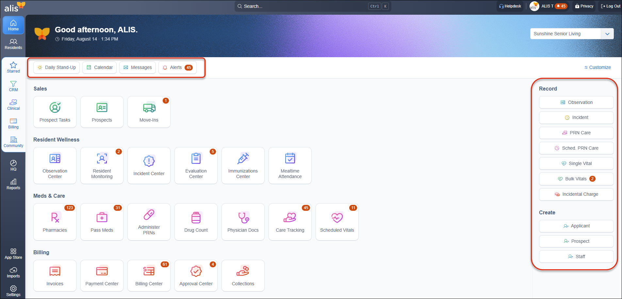Click the Helpdesk button

(x=510, y=6)
